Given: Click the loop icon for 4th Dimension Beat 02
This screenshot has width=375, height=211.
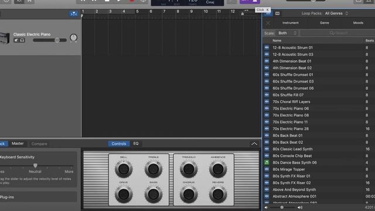Looking at the screenshot, I should (x=267, y=68).
